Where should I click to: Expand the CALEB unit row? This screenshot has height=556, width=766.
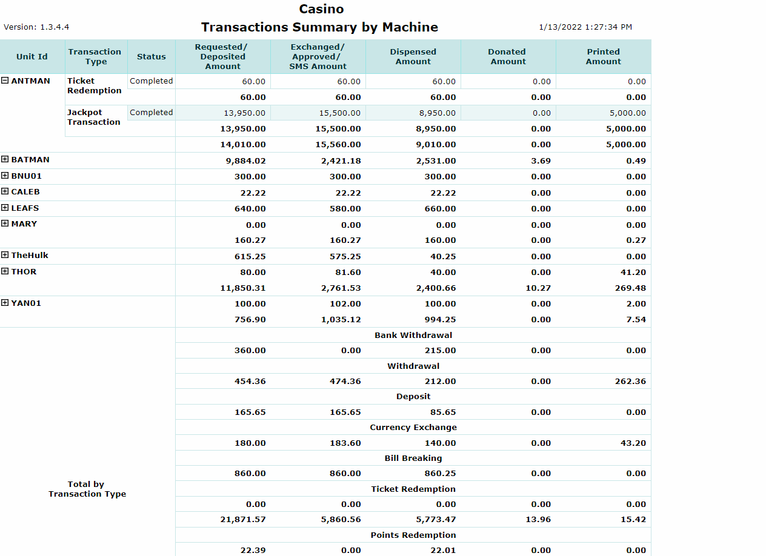coord(5,191)
